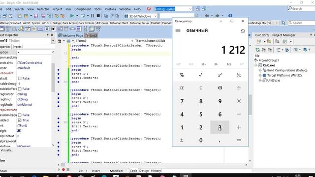Click the IDE search box at top right
Image resolution: width=315 pixels, height=177 pixels.
click(x=301, y=9)
